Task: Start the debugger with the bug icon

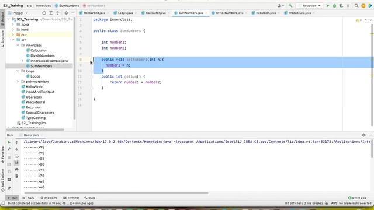Action: pos(334,6)
